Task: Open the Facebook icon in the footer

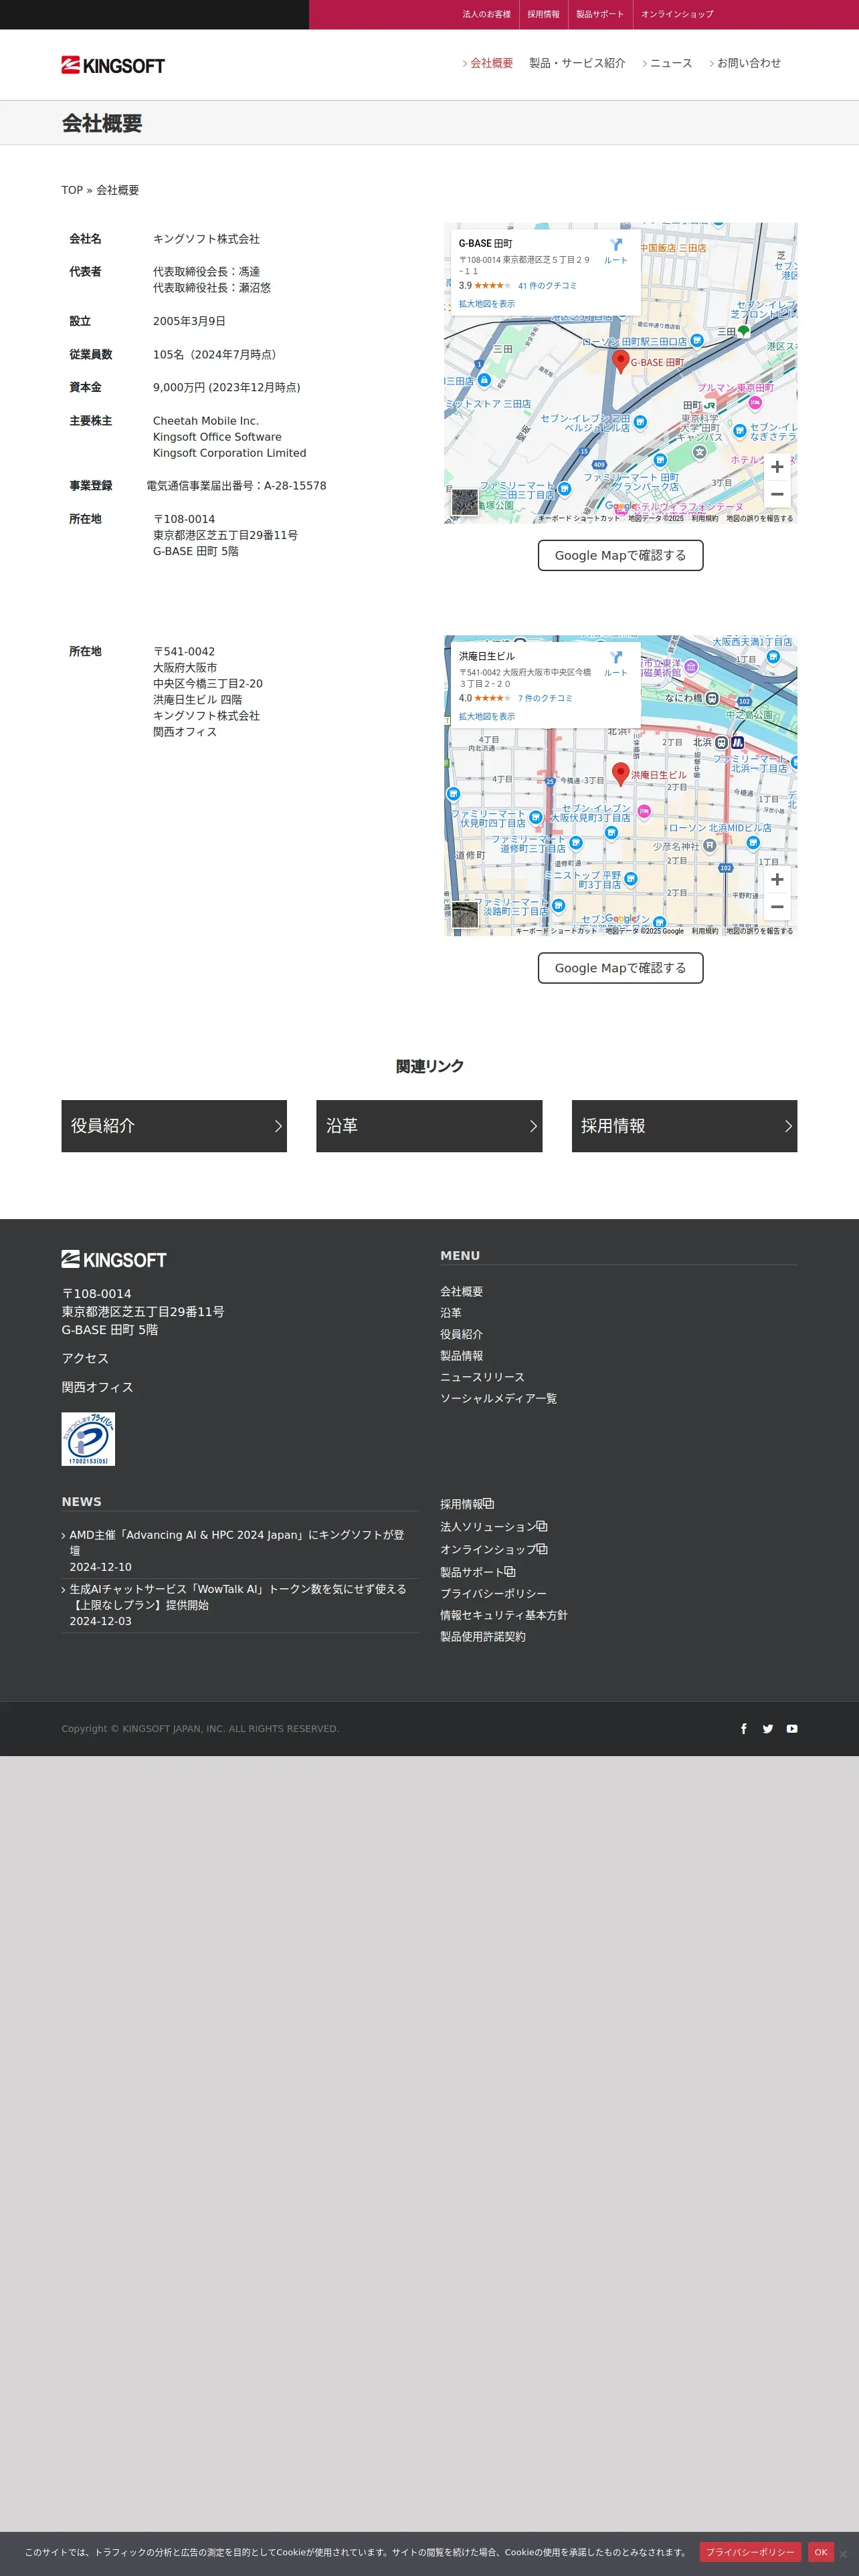Action: 743,1729
